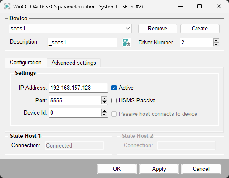229x178 pixels.
Task: Uncheck the Active checkbox
Action: [x=114, y=88]
